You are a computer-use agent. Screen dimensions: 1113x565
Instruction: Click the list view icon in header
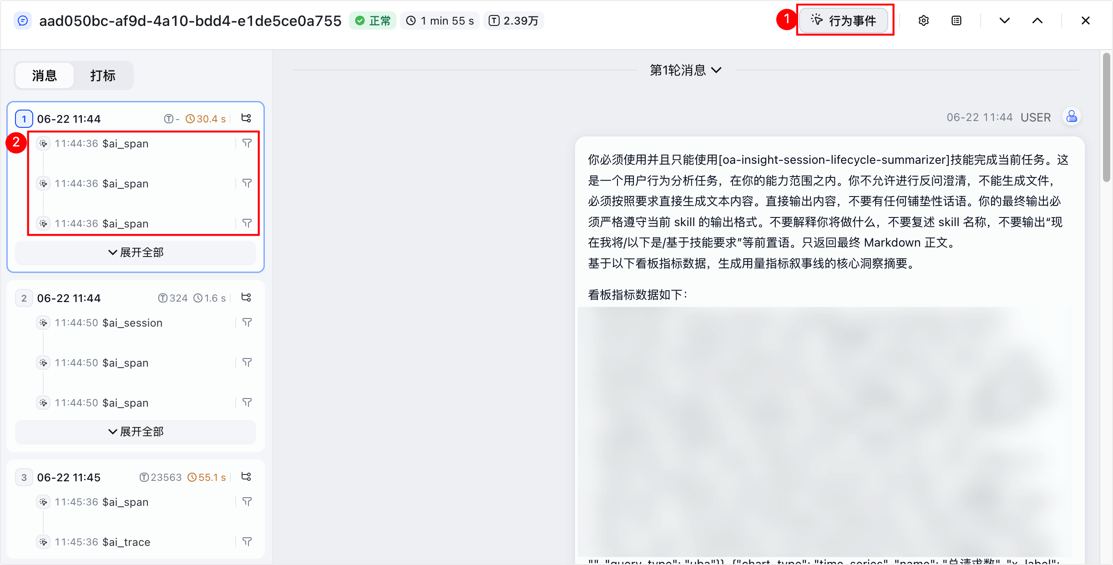[x=956, y=20]
